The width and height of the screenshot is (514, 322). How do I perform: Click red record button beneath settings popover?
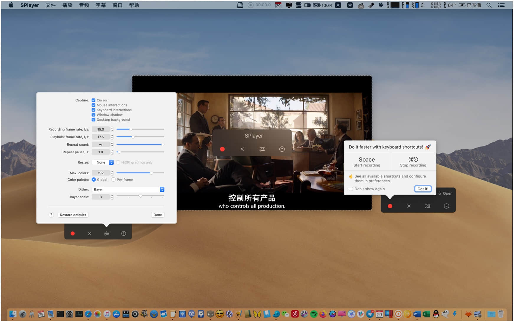tap(73, 234)
